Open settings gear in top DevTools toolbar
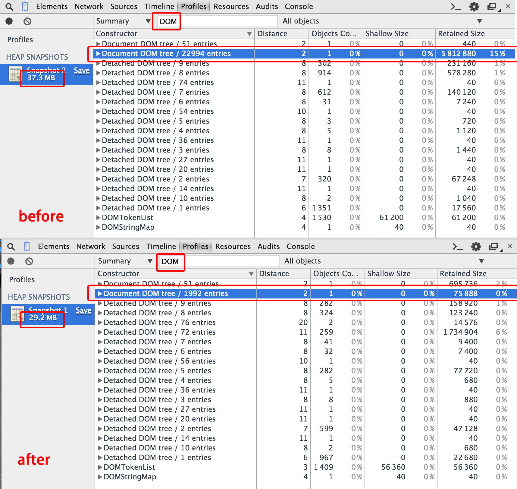The width and height of the screenshot is (517, 489). [x=474, y=7]
